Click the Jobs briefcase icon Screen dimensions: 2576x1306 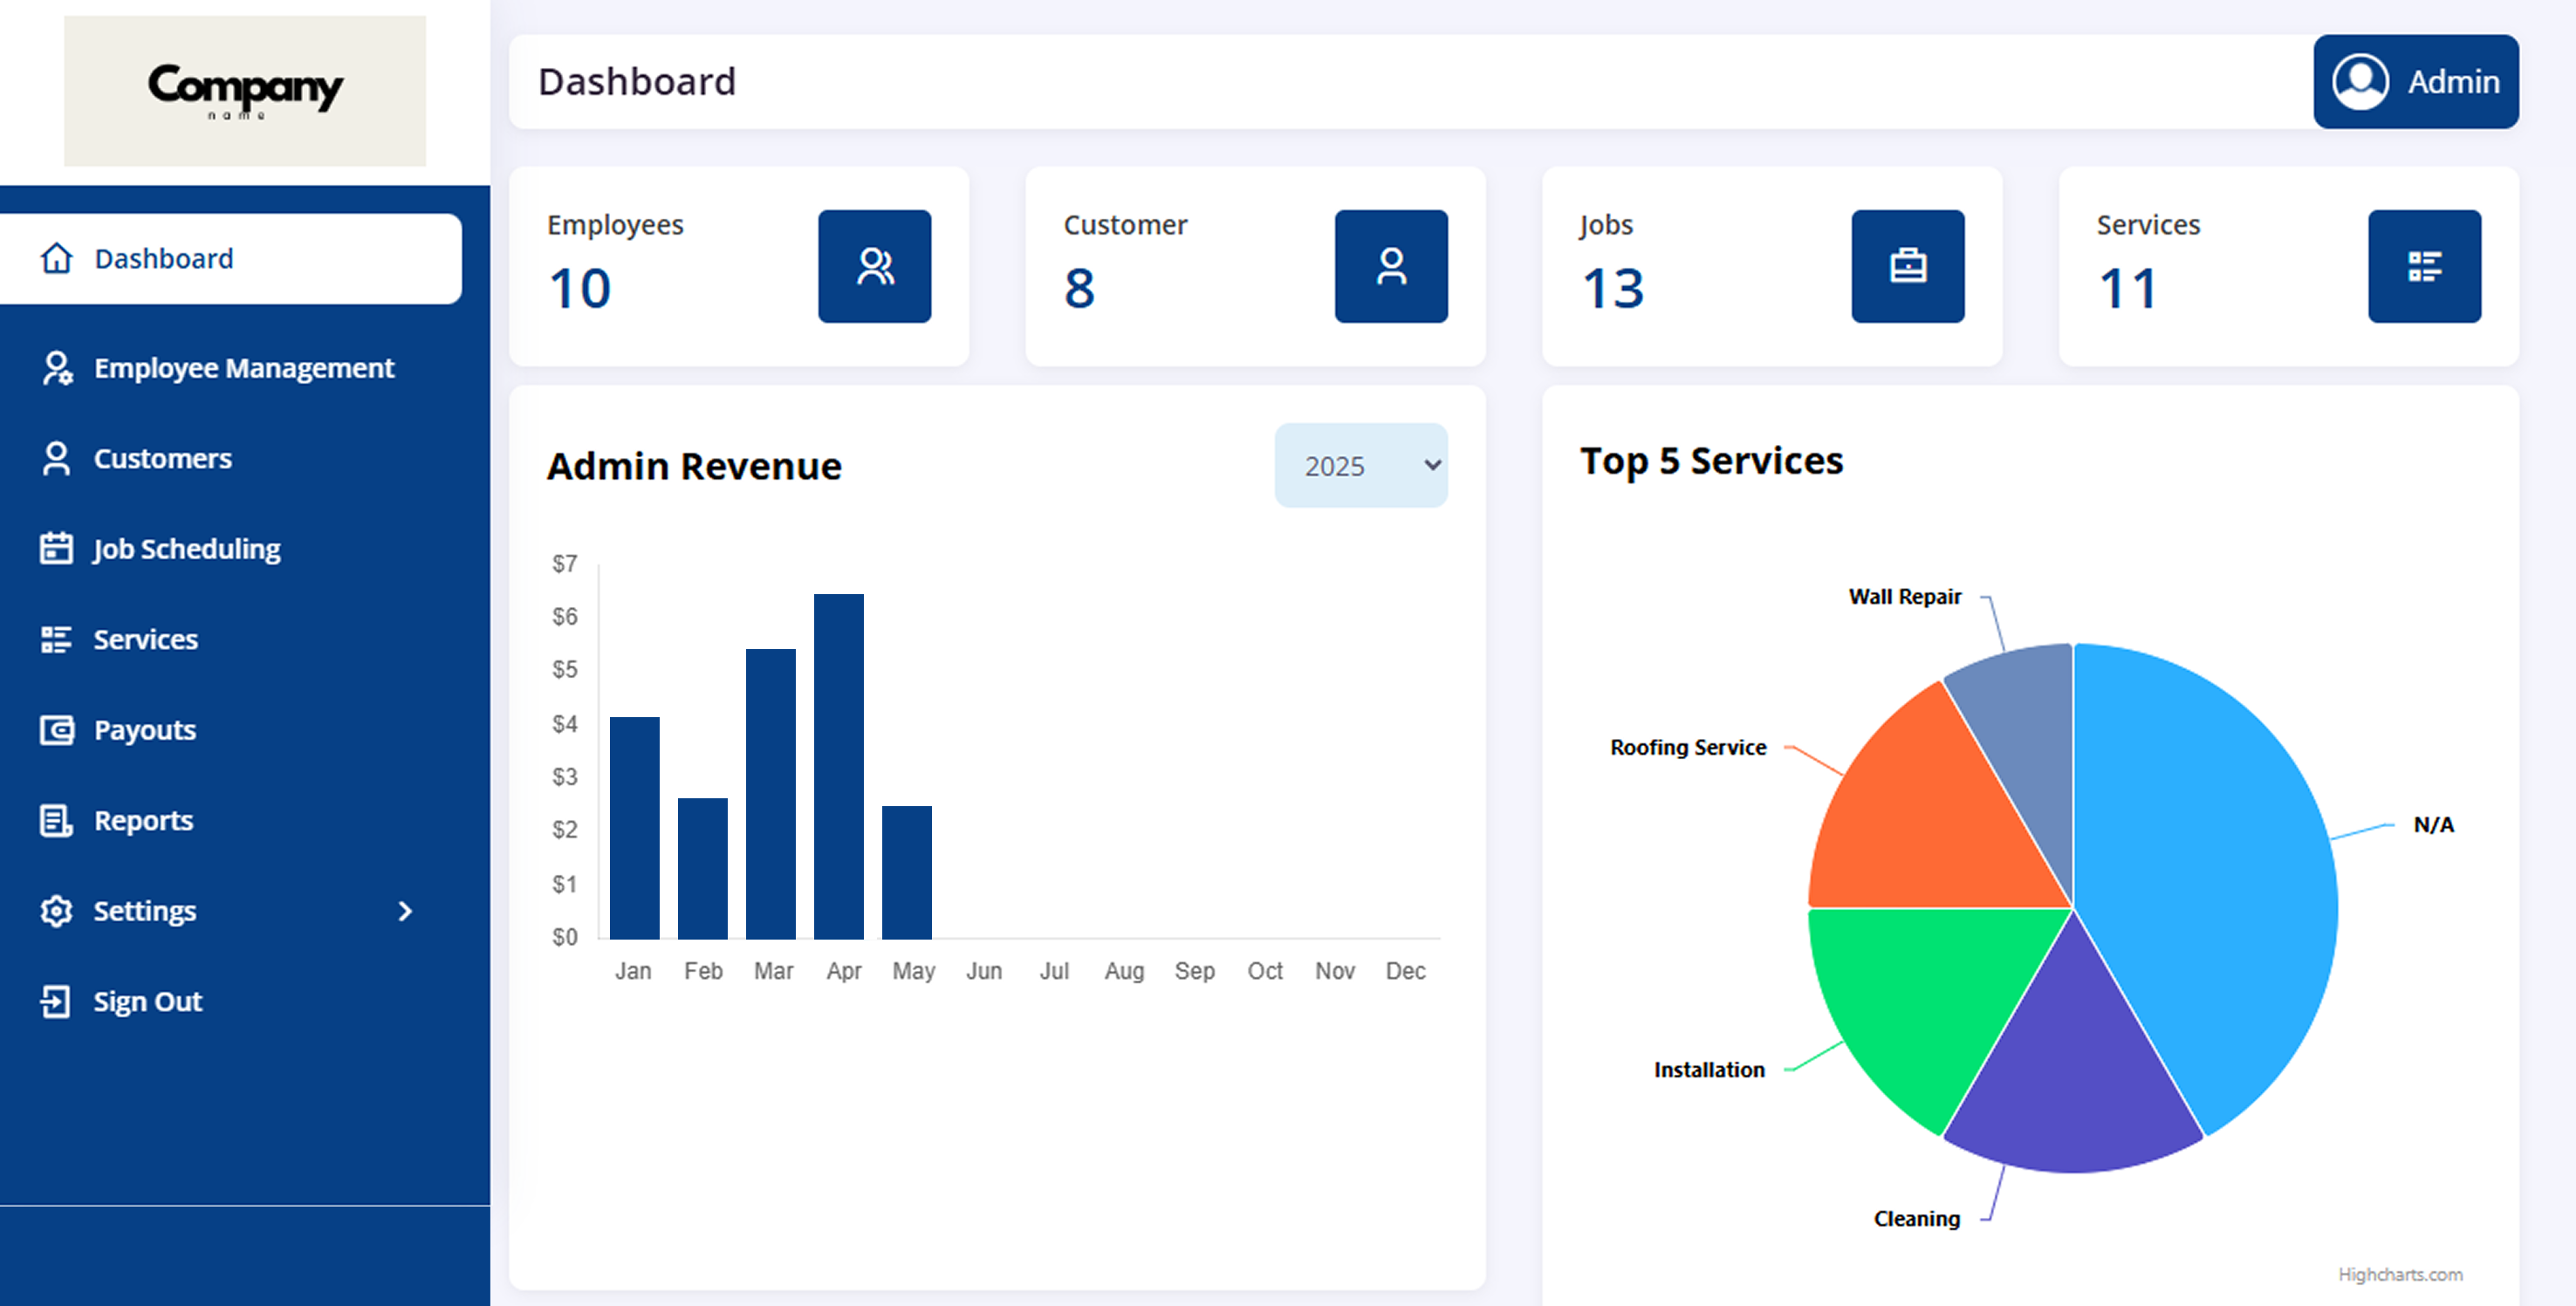coord(1907,266)
